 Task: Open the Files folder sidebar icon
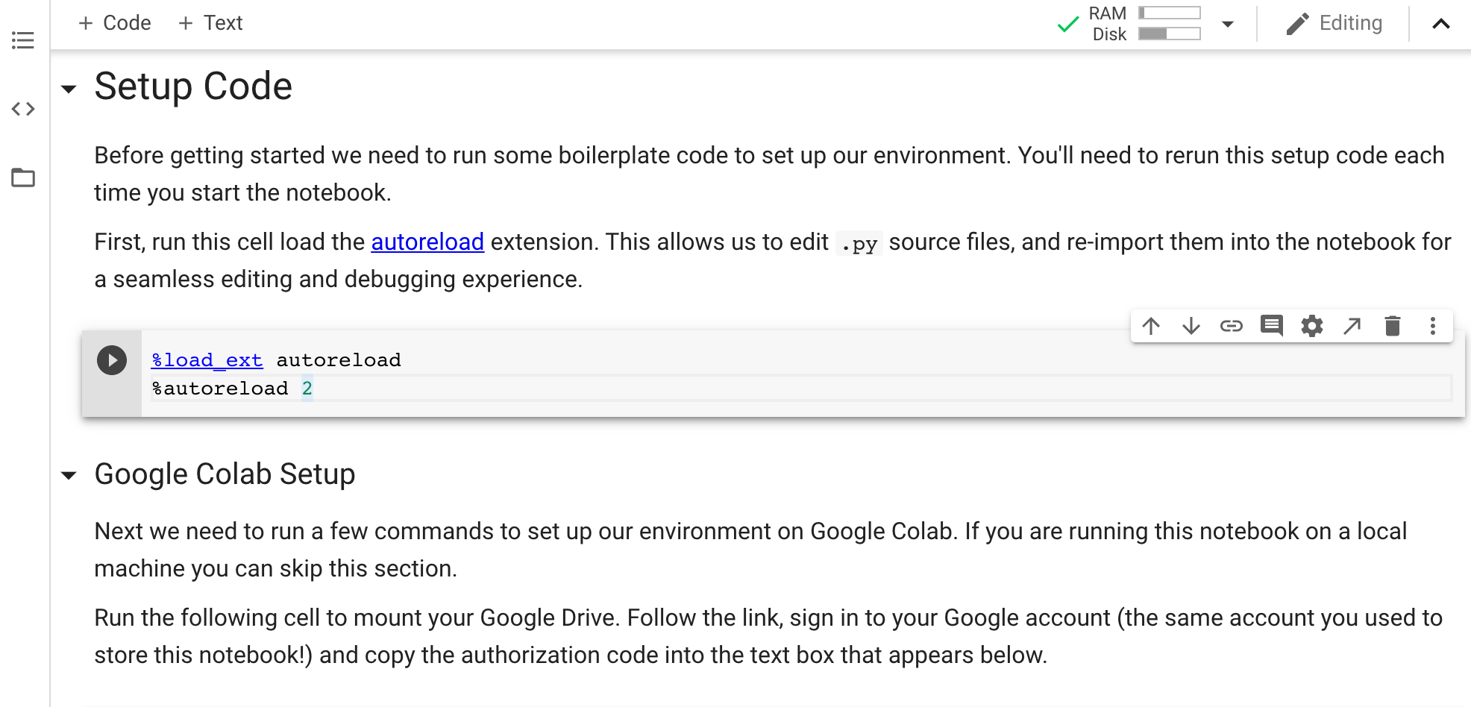coord(23,177)
